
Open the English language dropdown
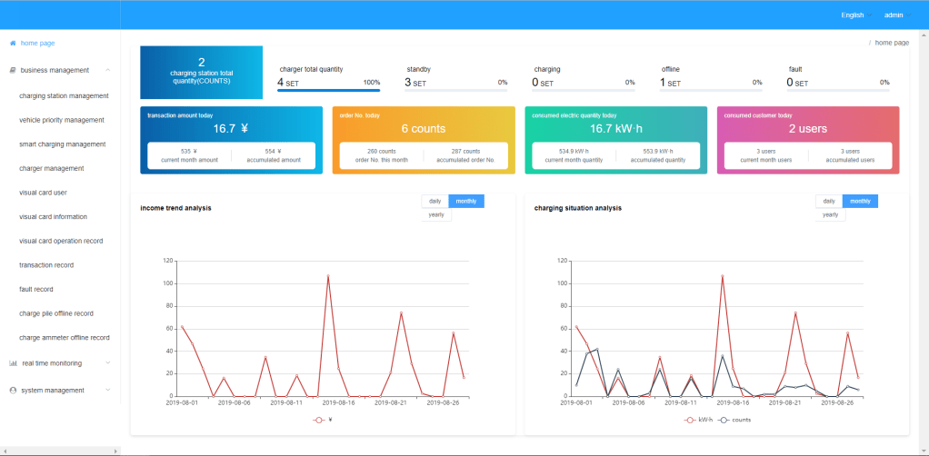coord(855,15)
